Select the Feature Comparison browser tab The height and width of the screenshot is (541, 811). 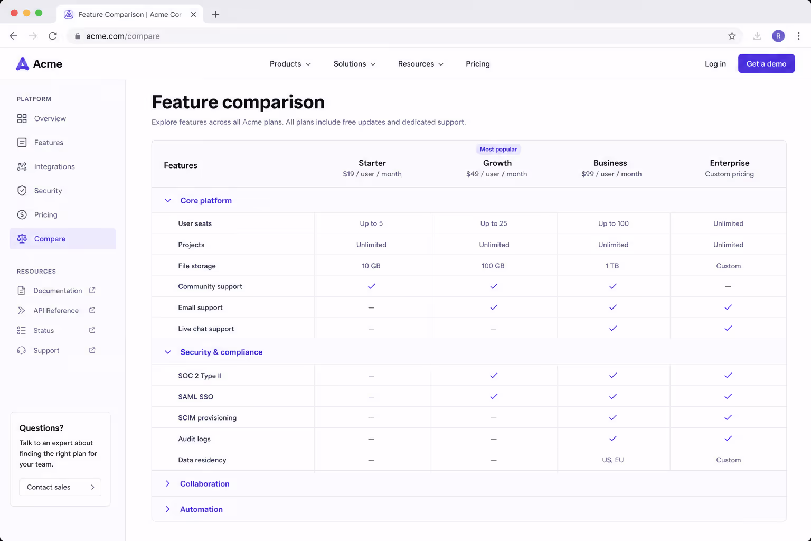point(129,14)
